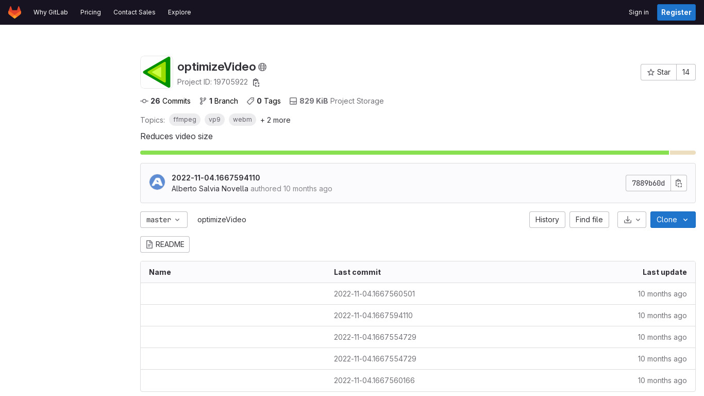Click the Last update column header
Image resolution: width=704 pixels, height=396 pixels.
coord(665,272)
